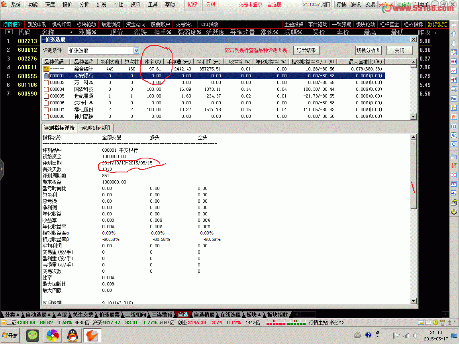
Task: Open the QQ penguin taskbar icon
Action: click(x=72, y=335)
